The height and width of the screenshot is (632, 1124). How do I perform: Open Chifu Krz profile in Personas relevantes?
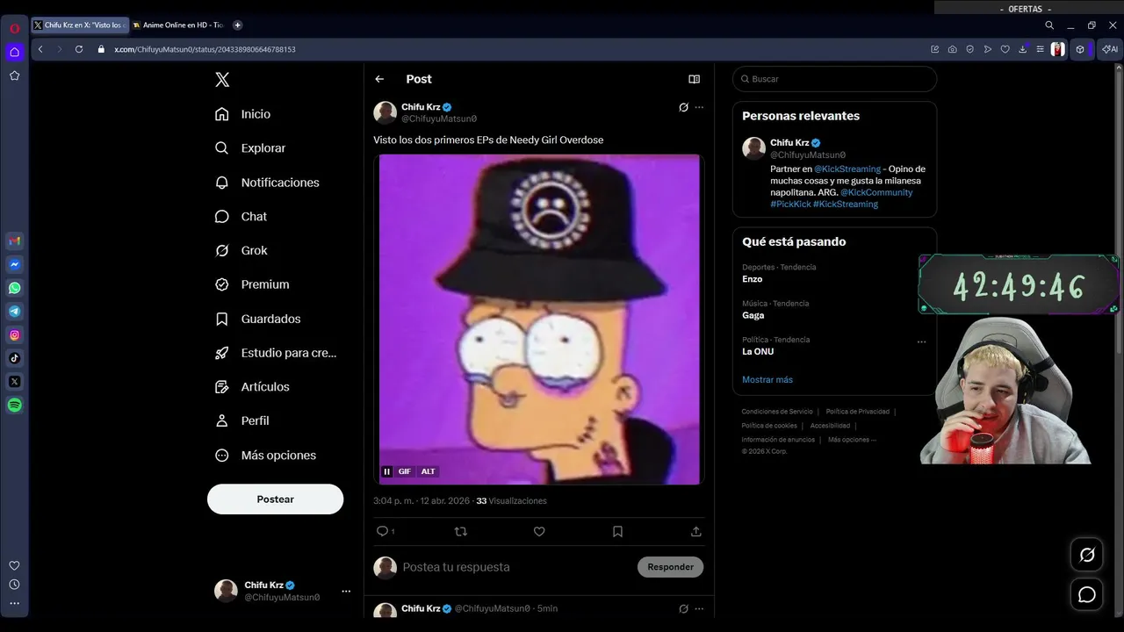pos(789,142)
